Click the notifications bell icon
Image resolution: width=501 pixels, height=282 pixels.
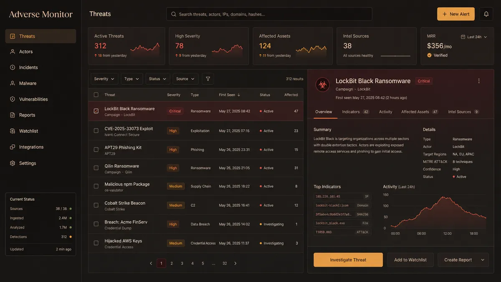(x=486, y=14)
